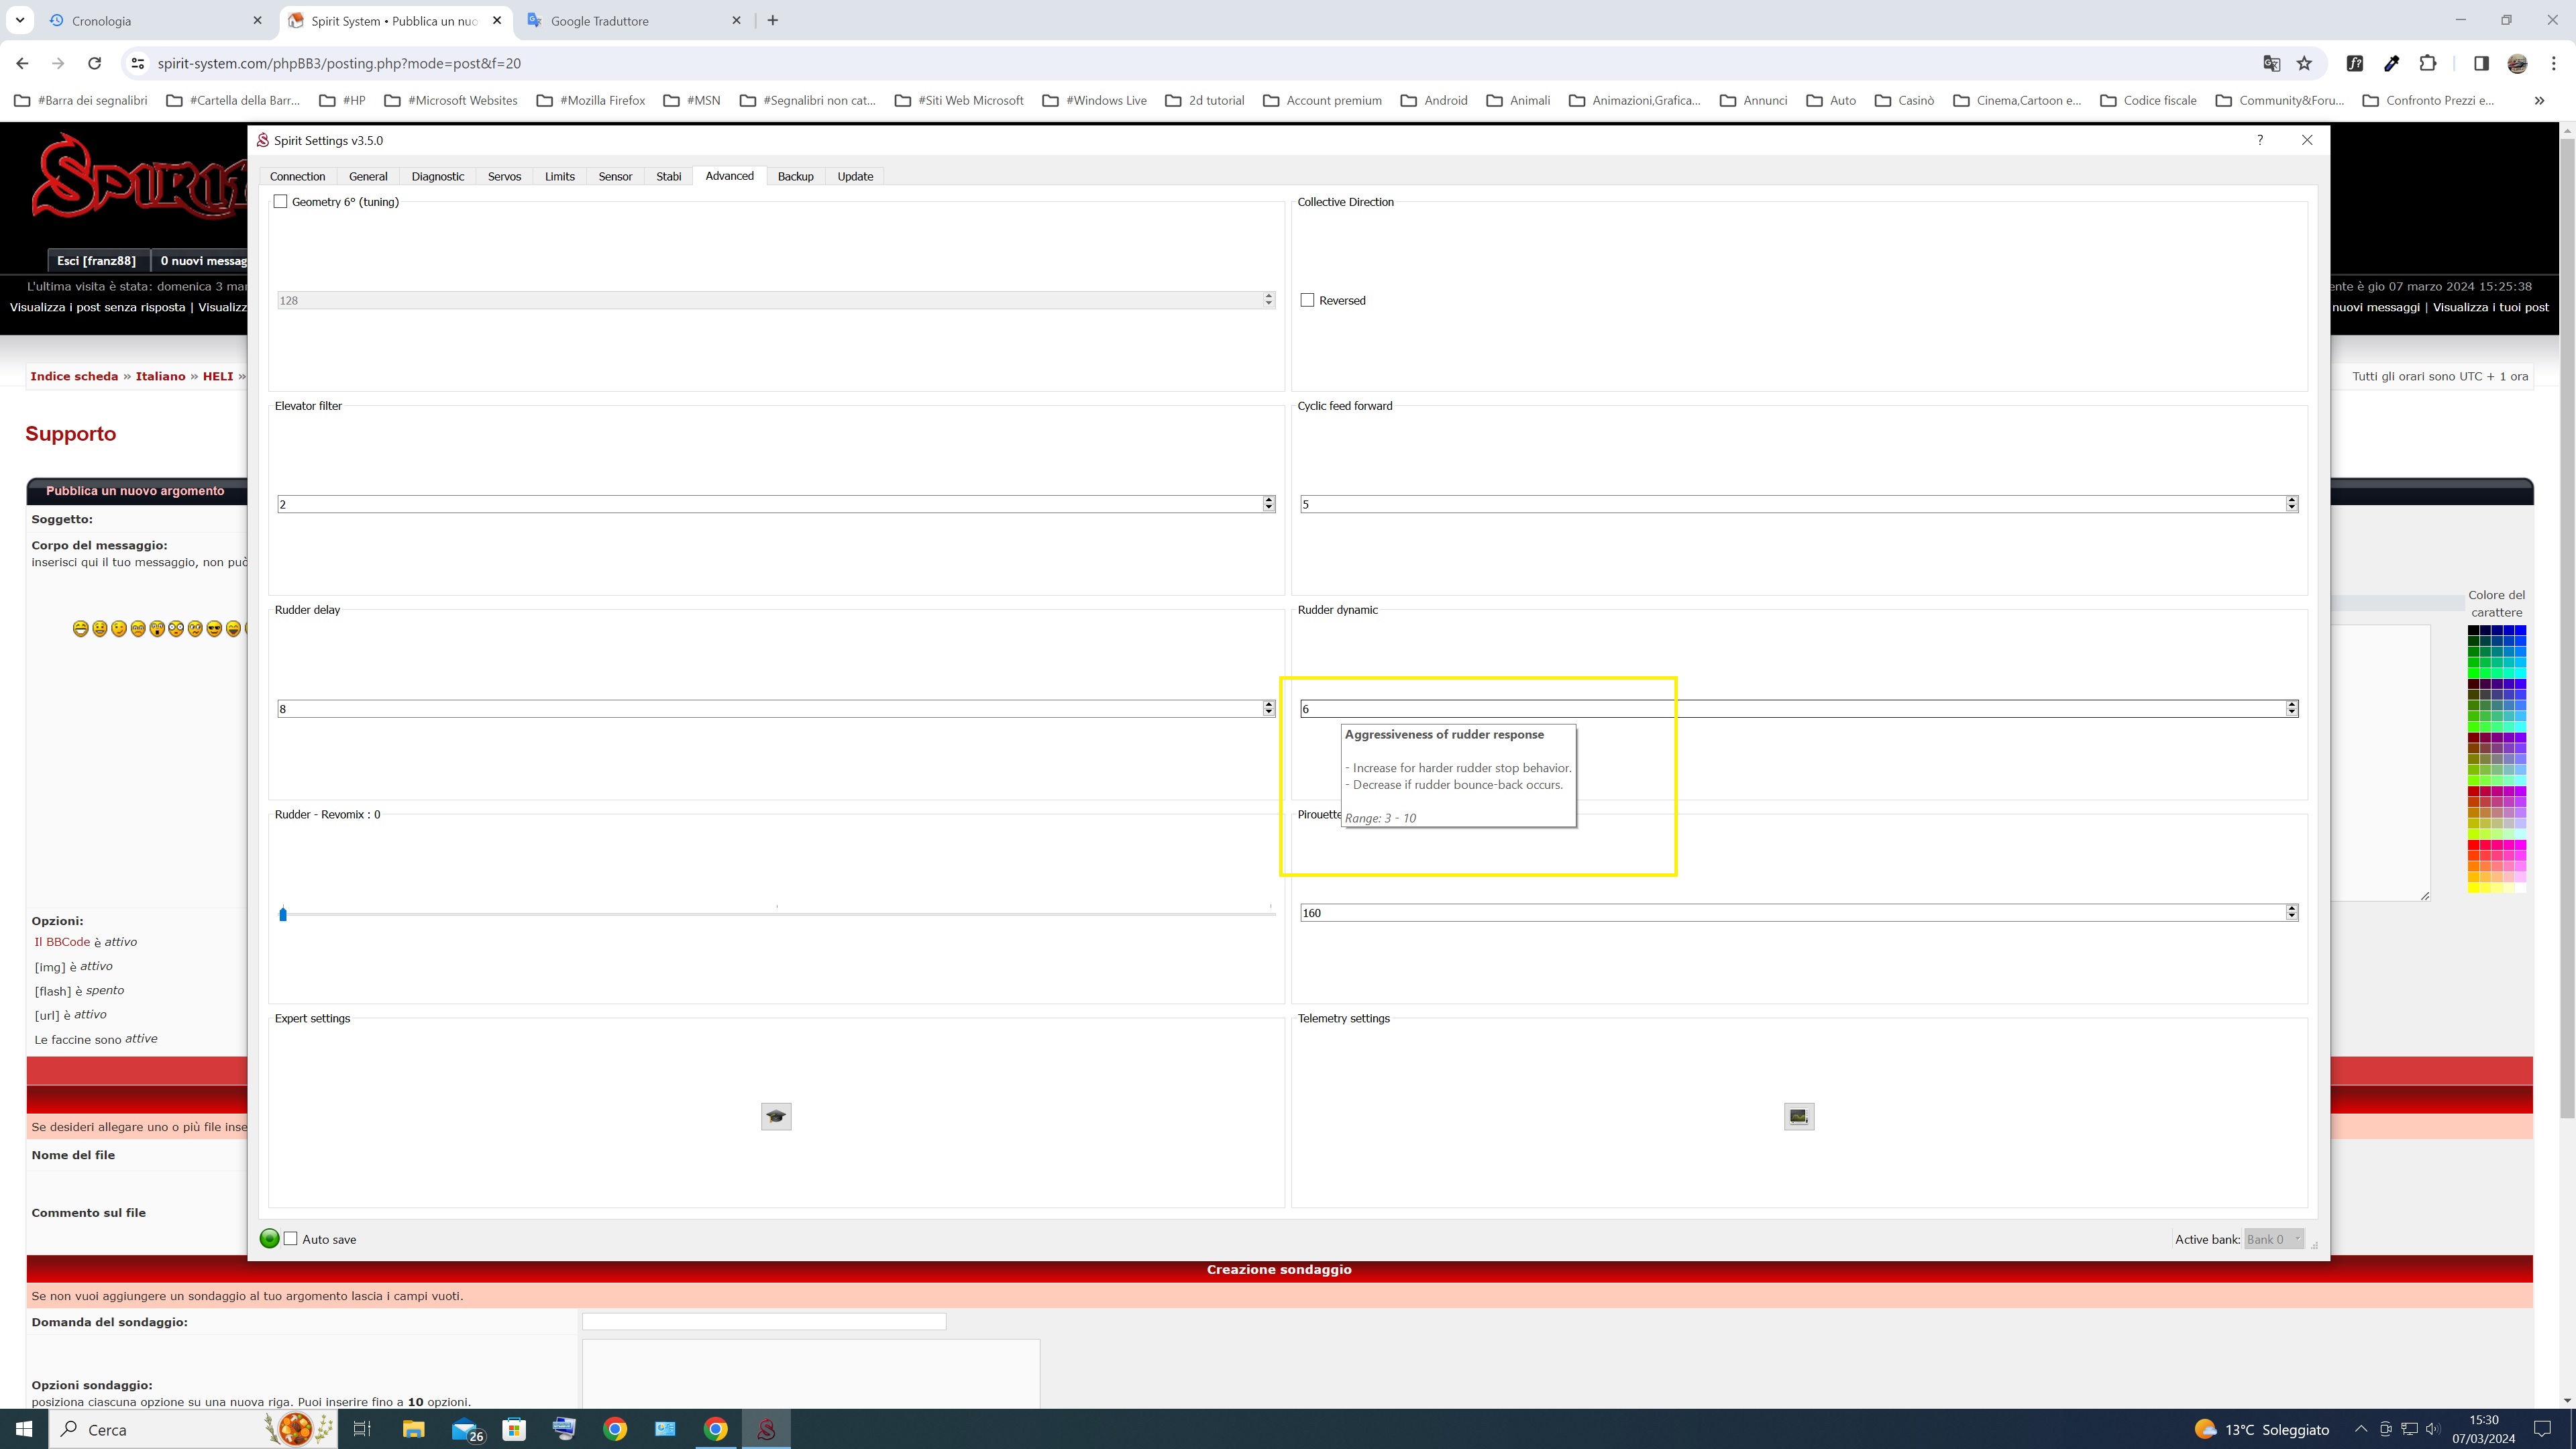Click Rudder delay spinner arrows

pos(1268,708)
